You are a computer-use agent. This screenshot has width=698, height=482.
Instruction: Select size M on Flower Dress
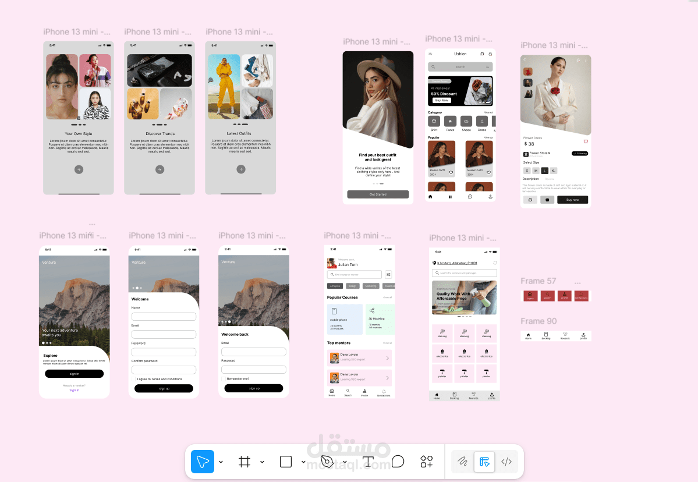[536, 171]
